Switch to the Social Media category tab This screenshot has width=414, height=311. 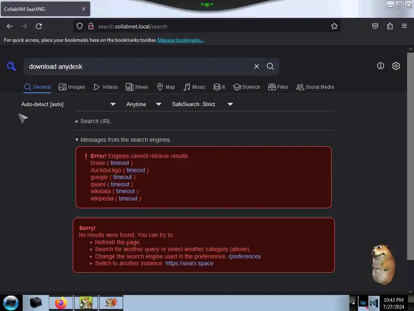315,87
